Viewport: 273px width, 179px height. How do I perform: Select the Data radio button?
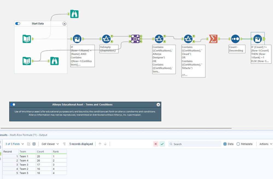[x=225, y=144]
